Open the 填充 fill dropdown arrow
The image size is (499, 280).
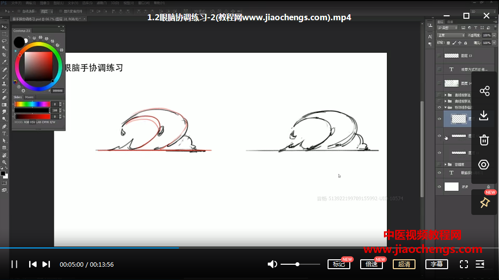tap(494, 43)
